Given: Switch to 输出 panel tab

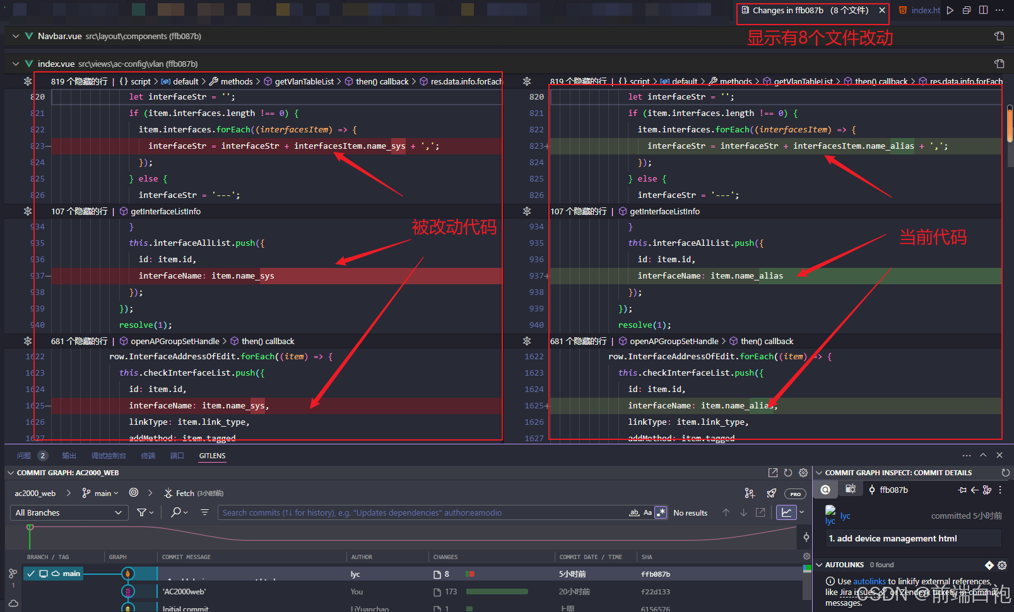Looking at the screenshot, I should coord(69,456).
